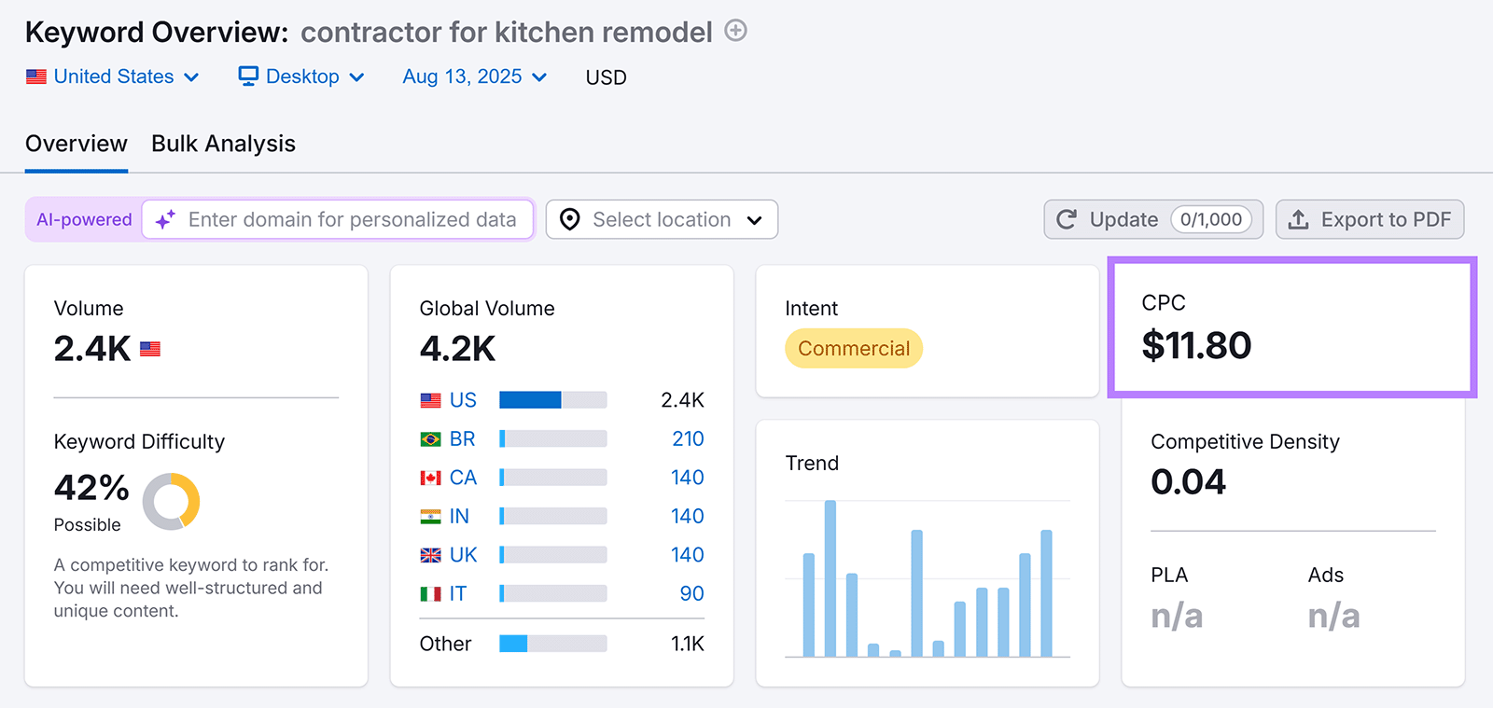Screen dimensions: 1493x708
Task: Click the export arrow icon near Export to PDF
Action: coord(1299,219)
